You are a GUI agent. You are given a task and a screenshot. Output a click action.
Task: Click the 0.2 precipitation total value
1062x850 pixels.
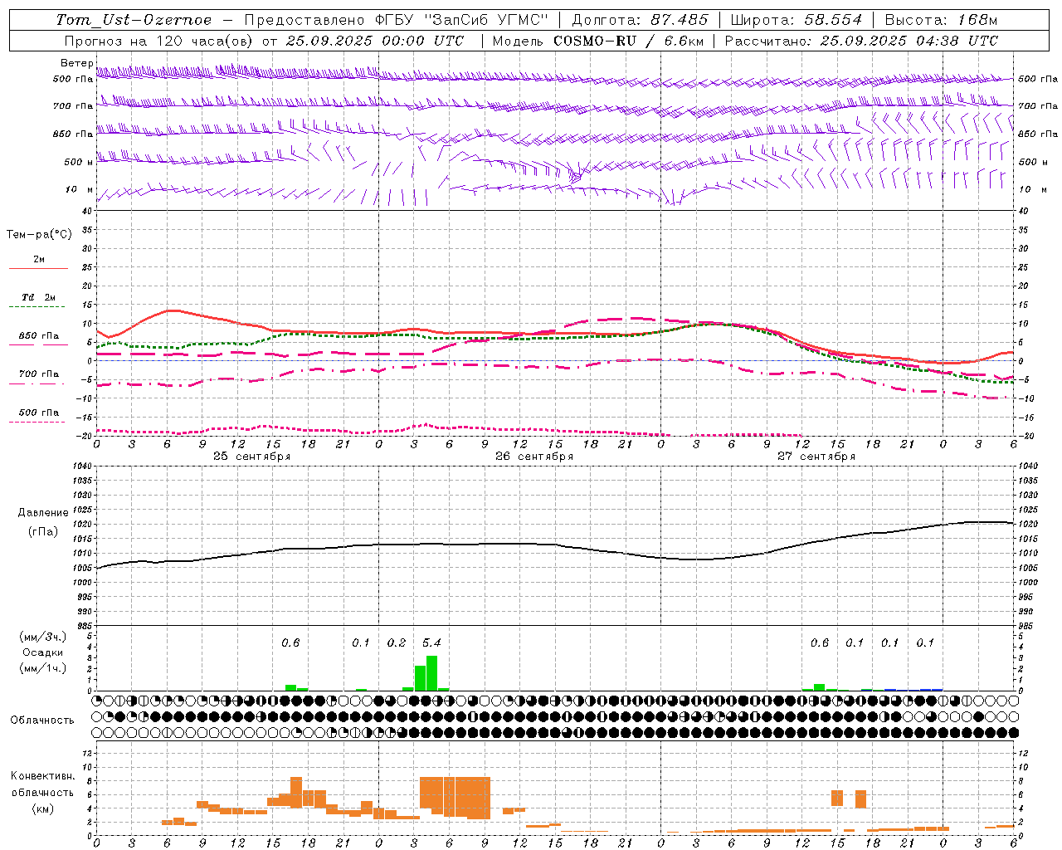397,642
